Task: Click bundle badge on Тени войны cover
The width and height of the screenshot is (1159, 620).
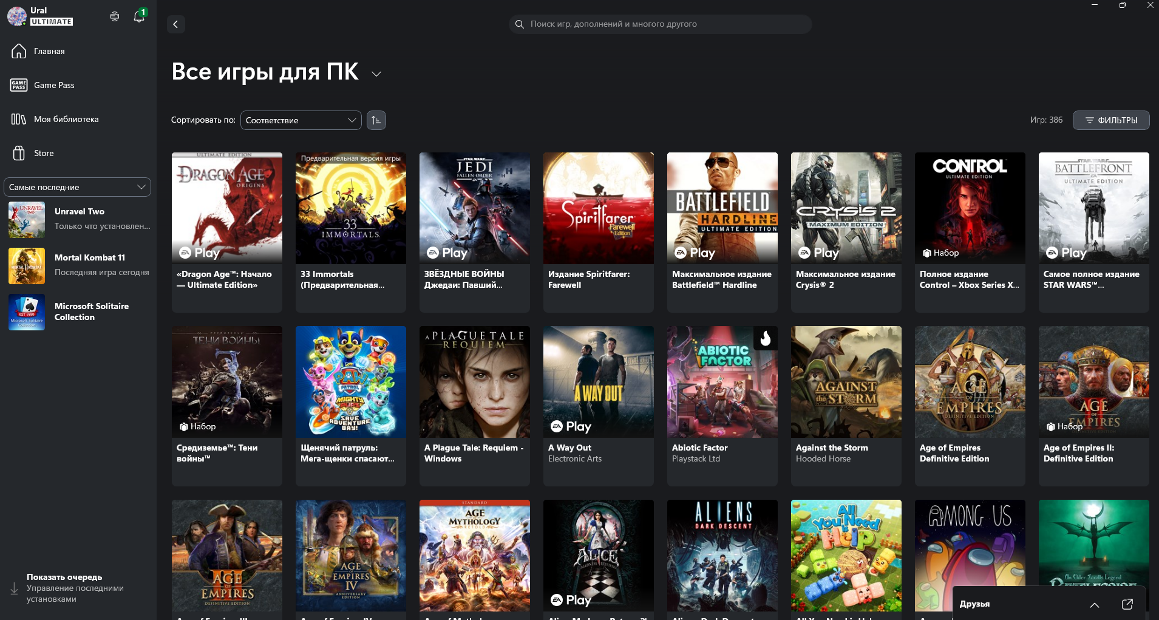Action: (197, 426)
